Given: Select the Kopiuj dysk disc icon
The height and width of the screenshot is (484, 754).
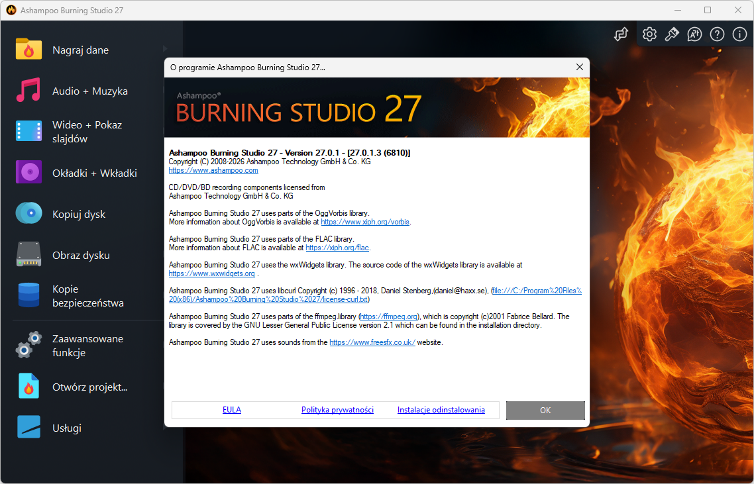Looking at the screenshot, I should pos(28,213).
